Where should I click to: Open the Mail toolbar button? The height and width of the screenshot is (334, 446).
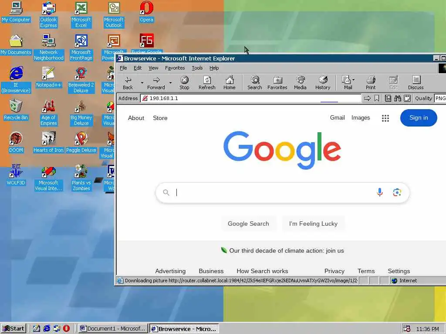point(348,83)
